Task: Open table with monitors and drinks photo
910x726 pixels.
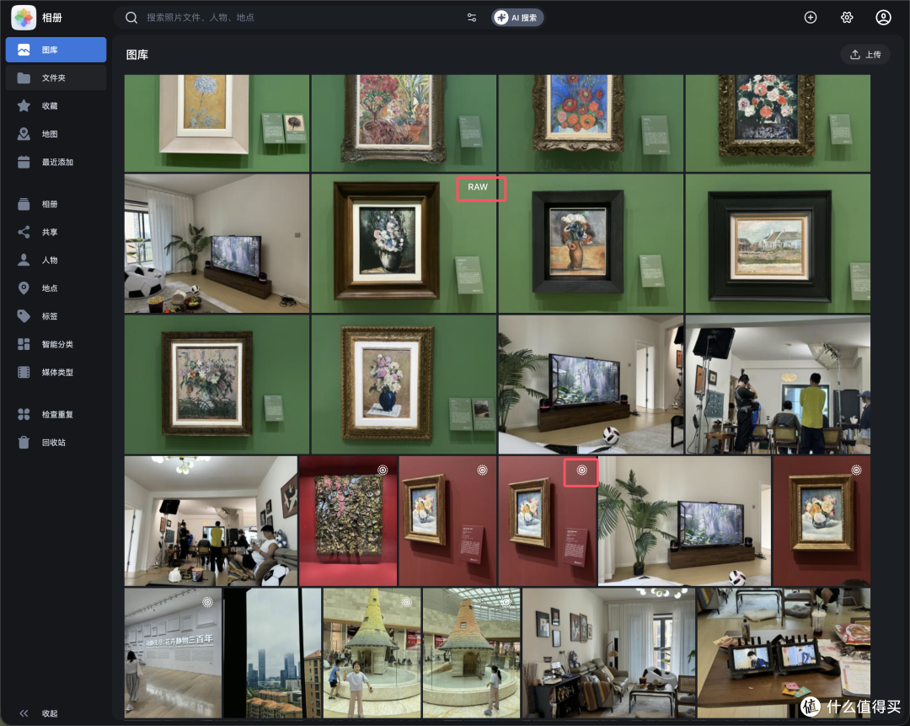Action: [784, 653]
